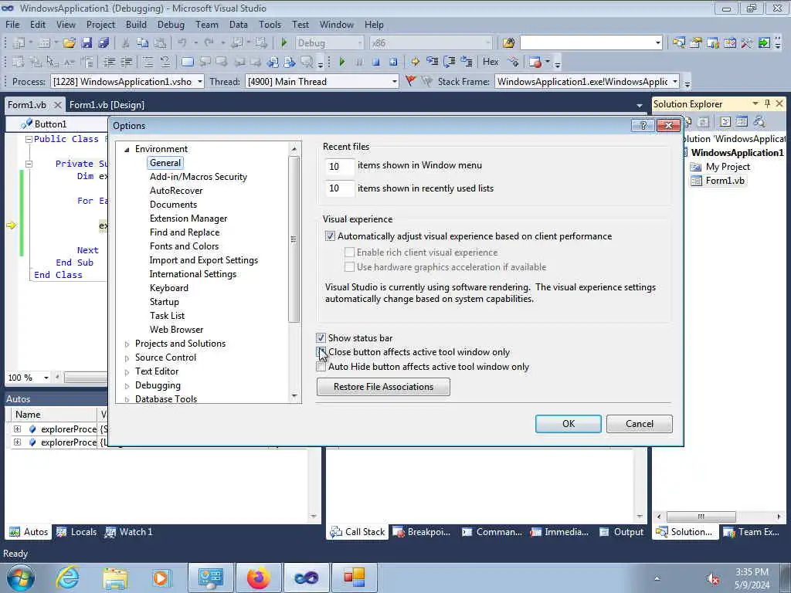Open the Toolbox hammer-and-wrench icon
This screenshot has width=791, height=593.
pyautogui.click(x=747, y=43)
